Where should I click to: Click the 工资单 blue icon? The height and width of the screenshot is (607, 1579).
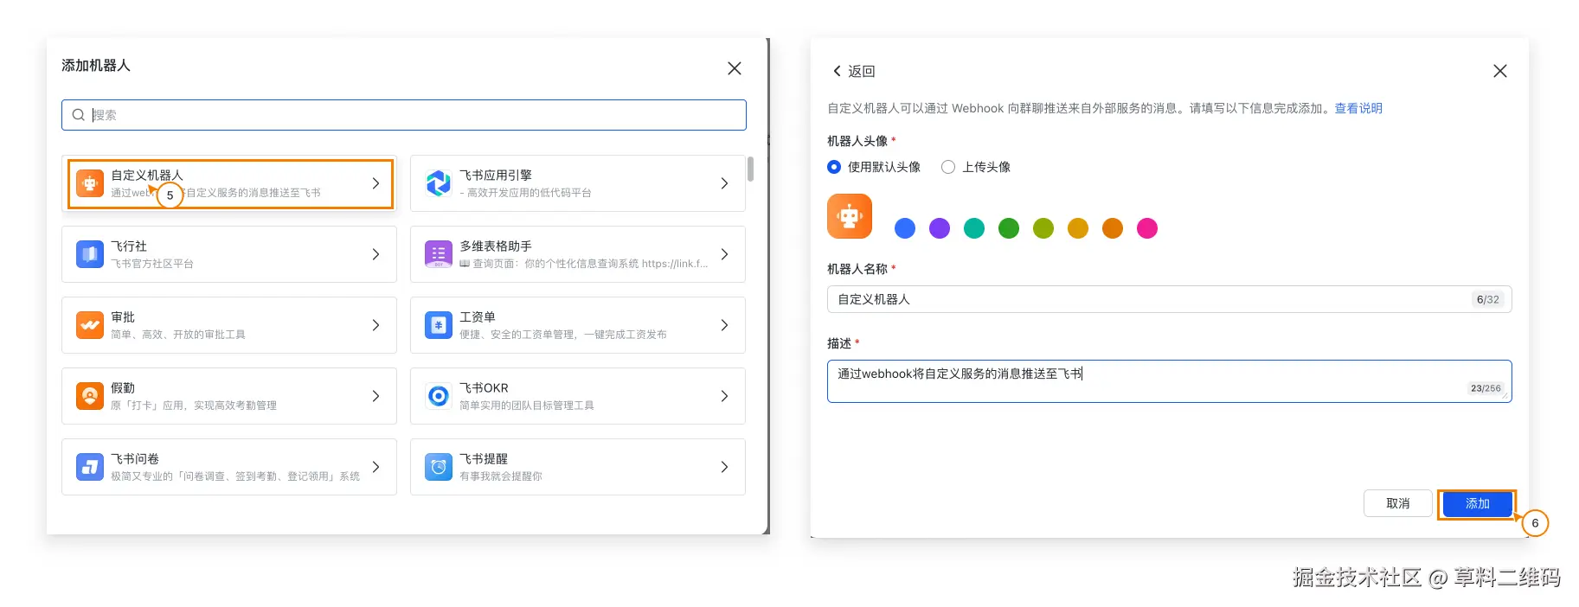click(439, 325)
